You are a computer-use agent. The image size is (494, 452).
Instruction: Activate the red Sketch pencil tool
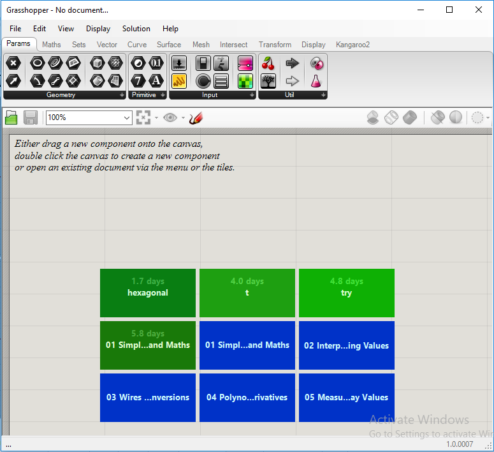click(x=196, y=117)
